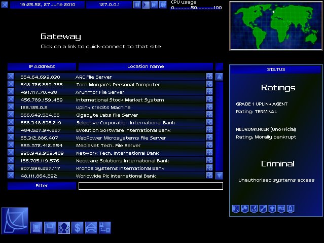
Task: Click the MI badge in Status panel
Action: coord(281,209)
